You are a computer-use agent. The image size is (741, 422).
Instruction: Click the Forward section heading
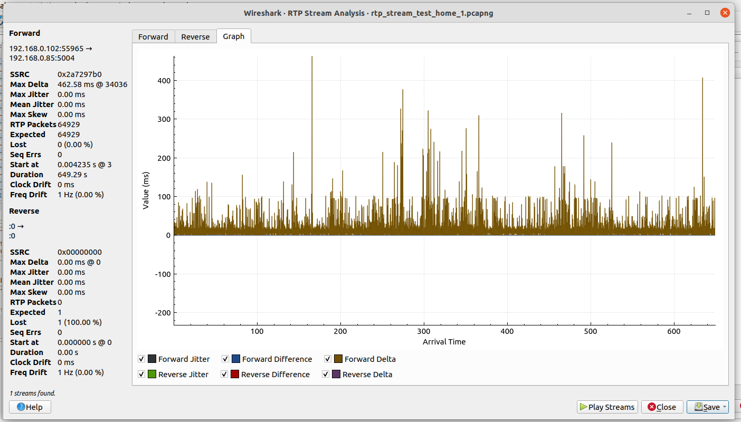click(x=25, y=33)
